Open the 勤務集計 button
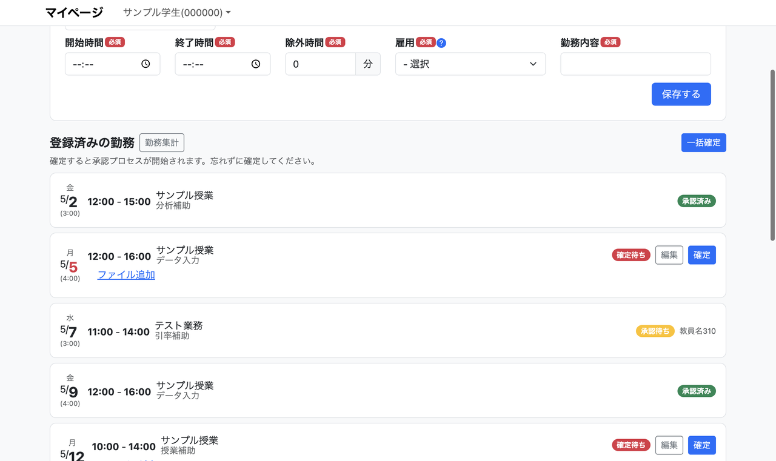Image resolution: width=776 pixels, height=461 pixels. coord(162,143)
